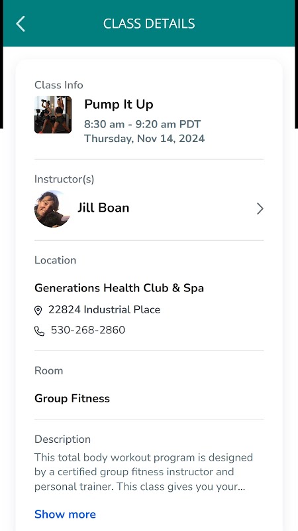Screen dimensions: 298x531
Task: Click the map pin location icon
Action: click(38, 310)
